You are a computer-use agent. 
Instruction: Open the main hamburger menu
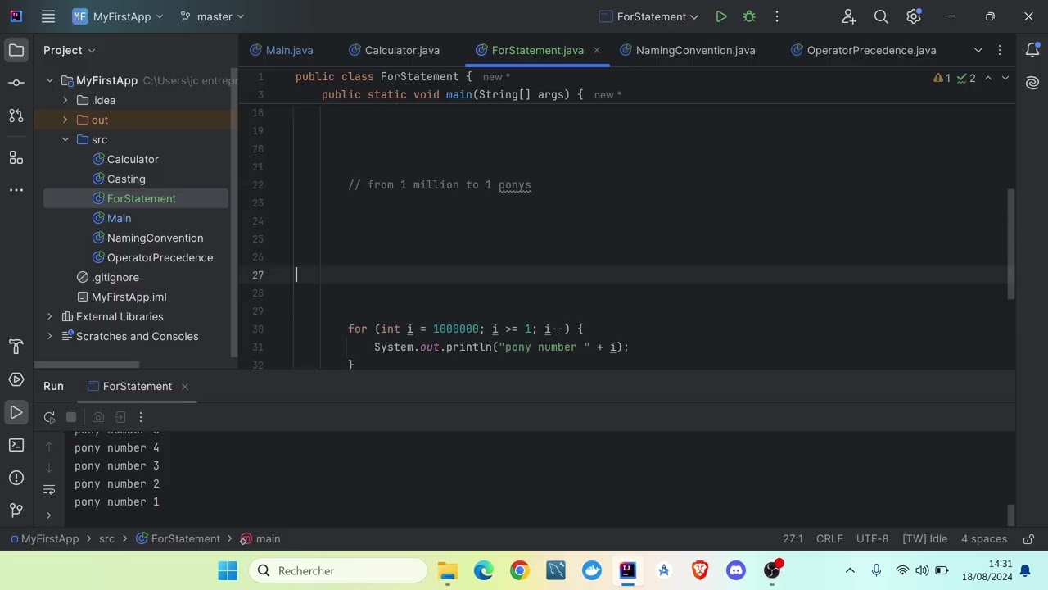tap(48, 16)
